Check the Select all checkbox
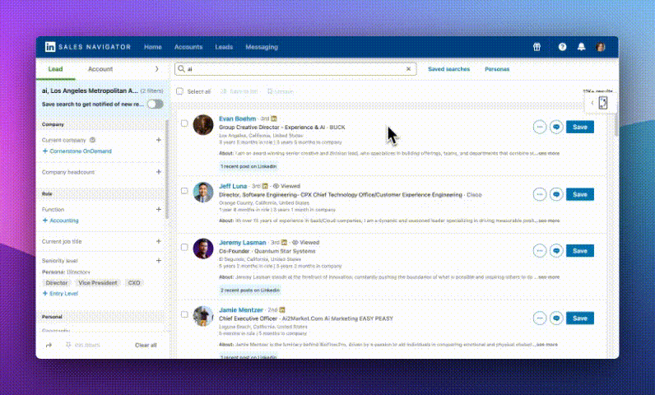The image size is (655, 395). (x=179, y=91)
